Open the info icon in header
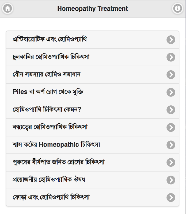The height and width of the screenshot is (214, 186). point(177,9)
